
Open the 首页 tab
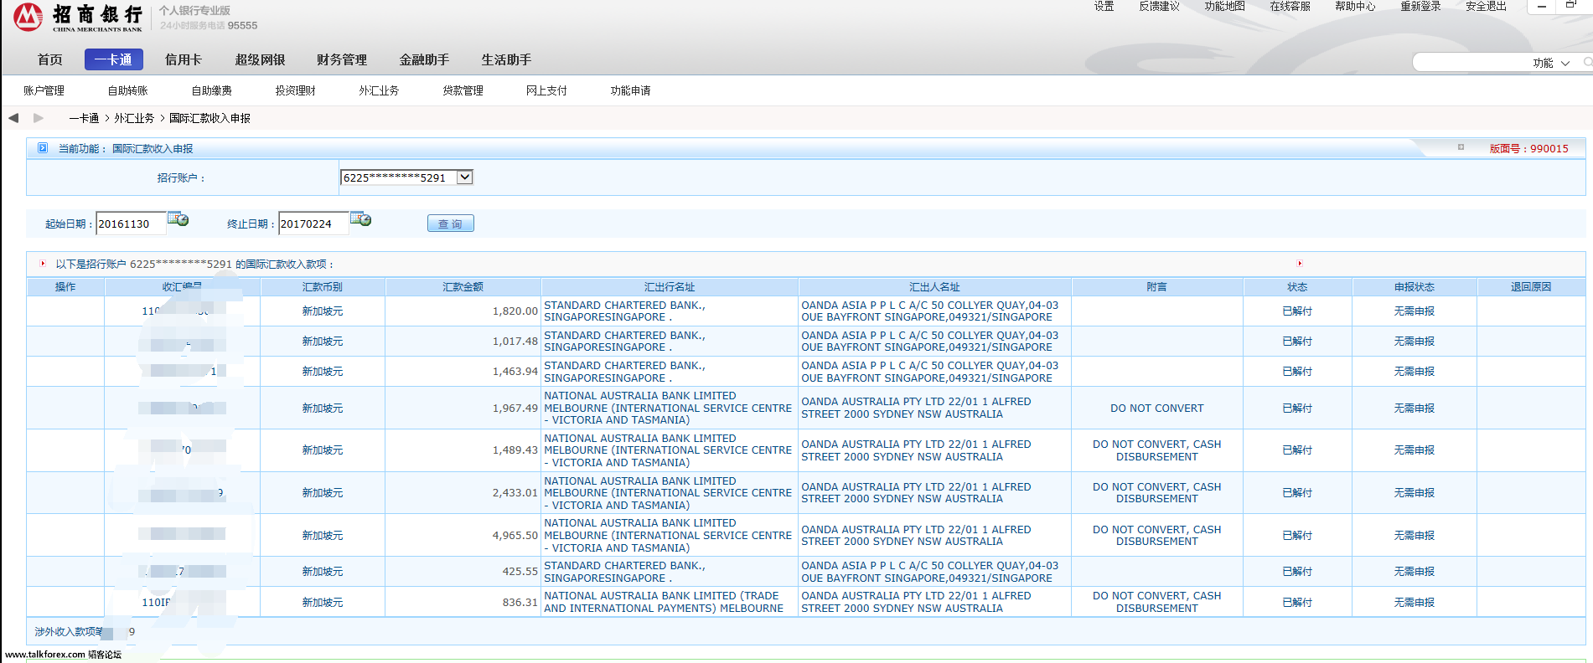(50, 59)
